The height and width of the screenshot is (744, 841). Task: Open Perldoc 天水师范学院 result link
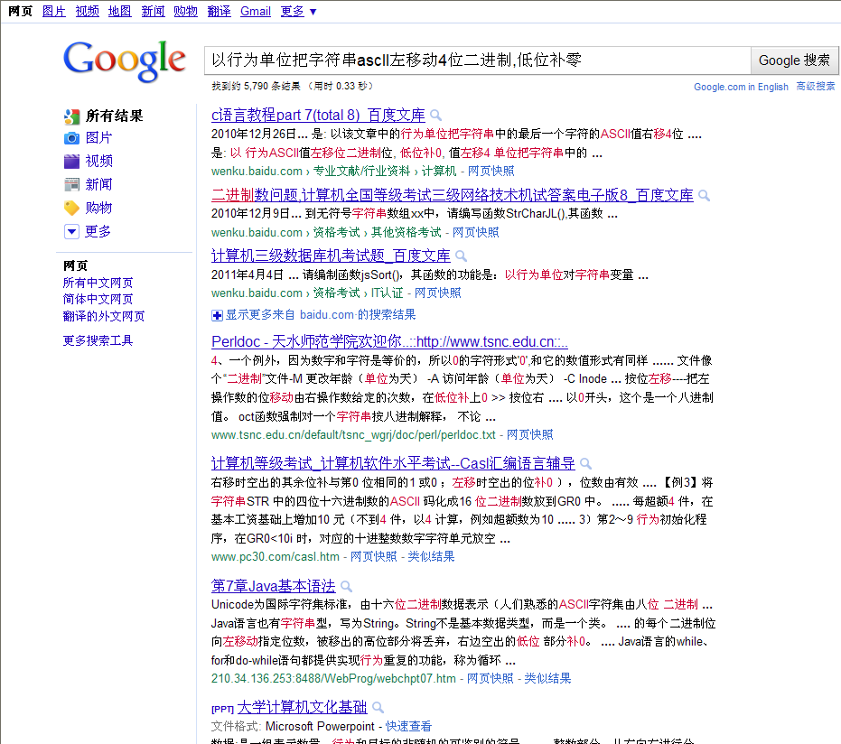389,341
